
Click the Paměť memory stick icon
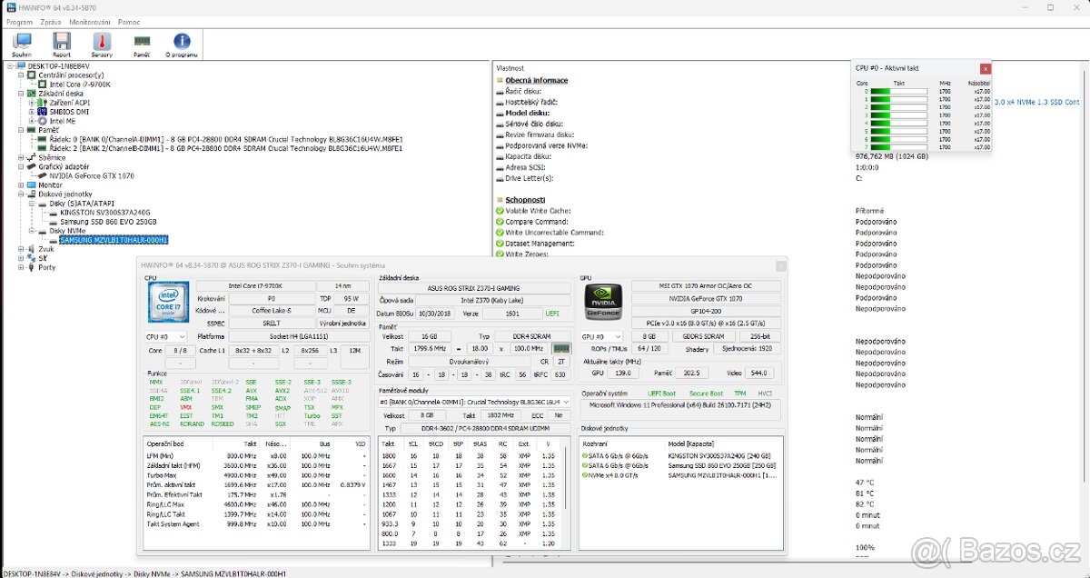(x=141, y=41)
